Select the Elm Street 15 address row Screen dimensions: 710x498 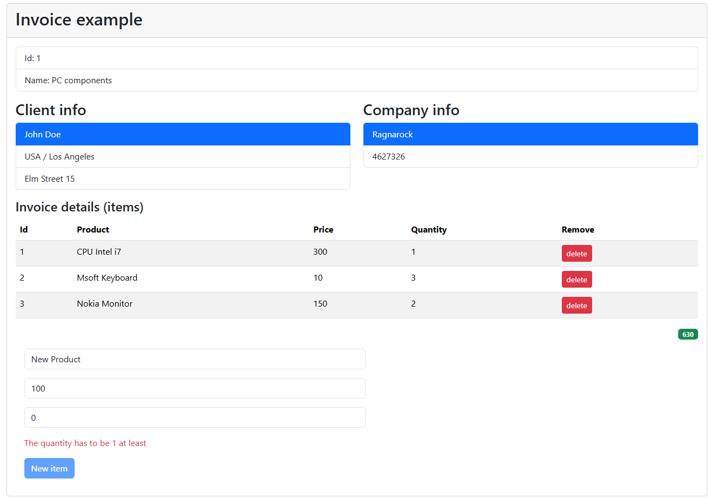(183, 179)
